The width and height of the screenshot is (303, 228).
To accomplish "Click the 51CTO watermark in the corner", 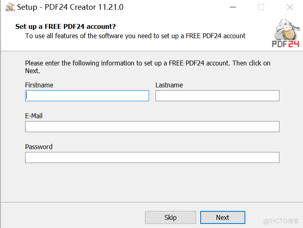I will click(281, 221).
